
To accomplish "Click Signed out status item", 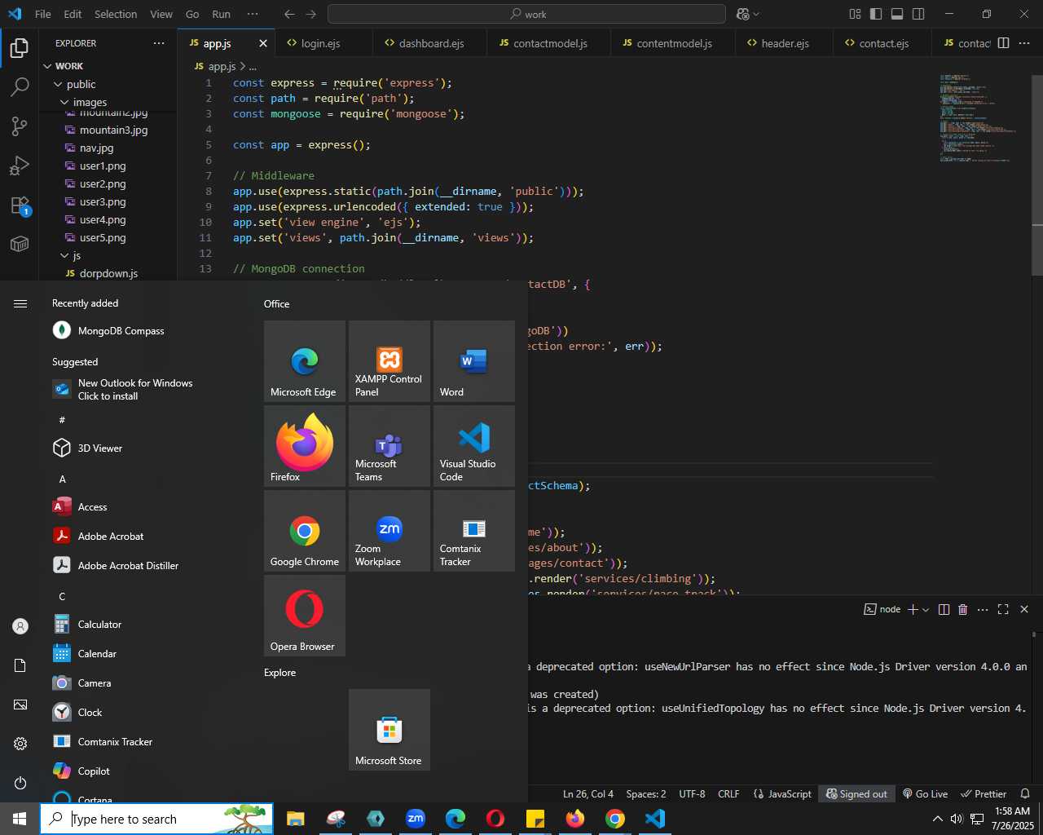I will click(856, 793).
